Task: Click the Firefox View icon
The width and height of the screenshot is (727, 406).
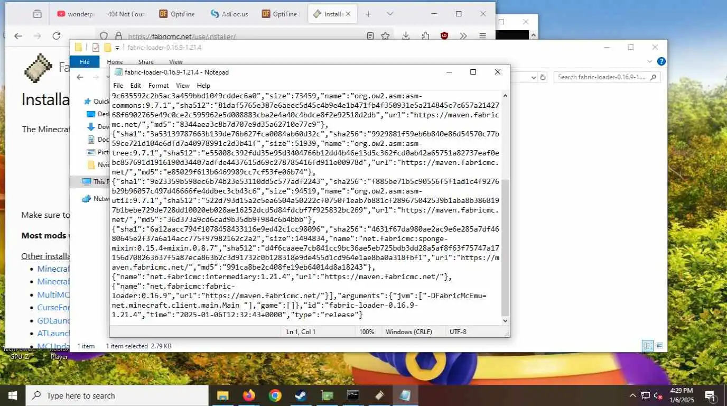Action: [37, 14]
